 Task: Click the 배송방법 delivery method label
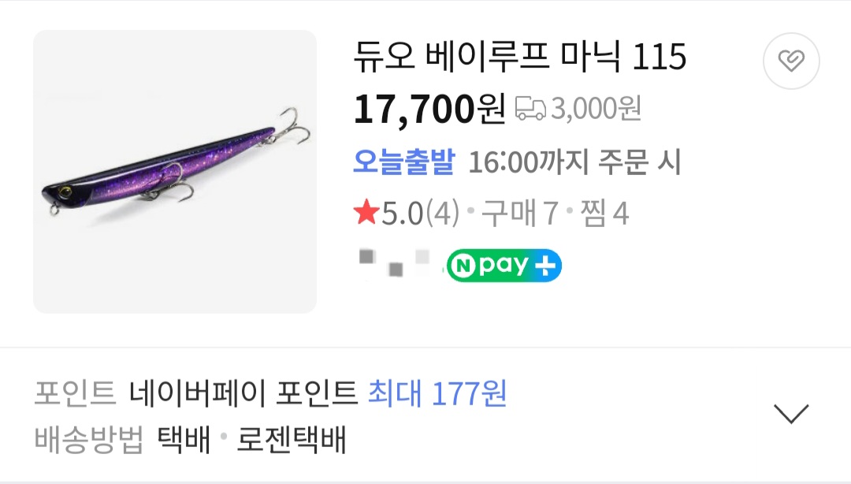click(89, 439)
